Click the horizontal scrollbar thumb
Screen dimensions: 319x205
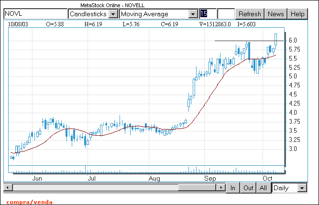click(x=197, y=187)
